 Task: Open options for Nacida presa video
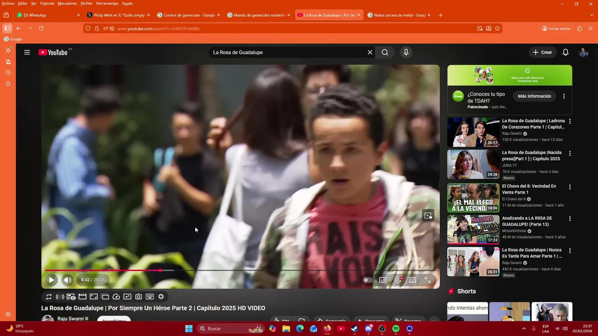(570, 153)
